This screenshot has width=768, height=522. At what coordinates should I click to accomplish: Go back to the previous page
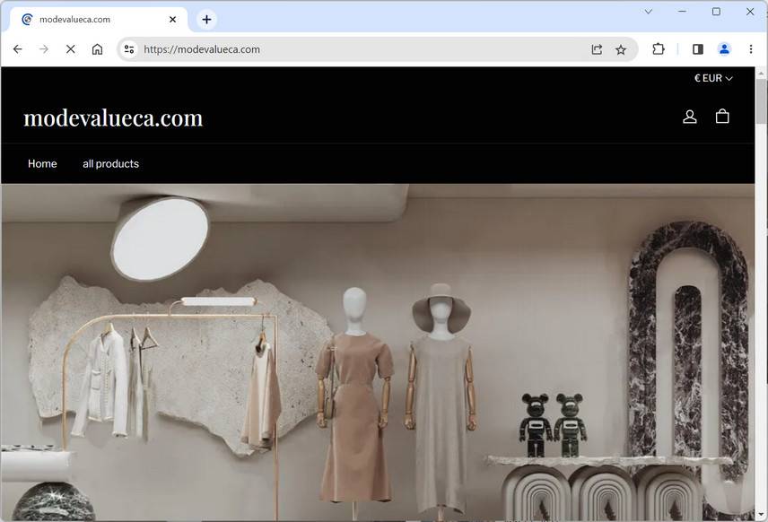click(x=18, y=49)
